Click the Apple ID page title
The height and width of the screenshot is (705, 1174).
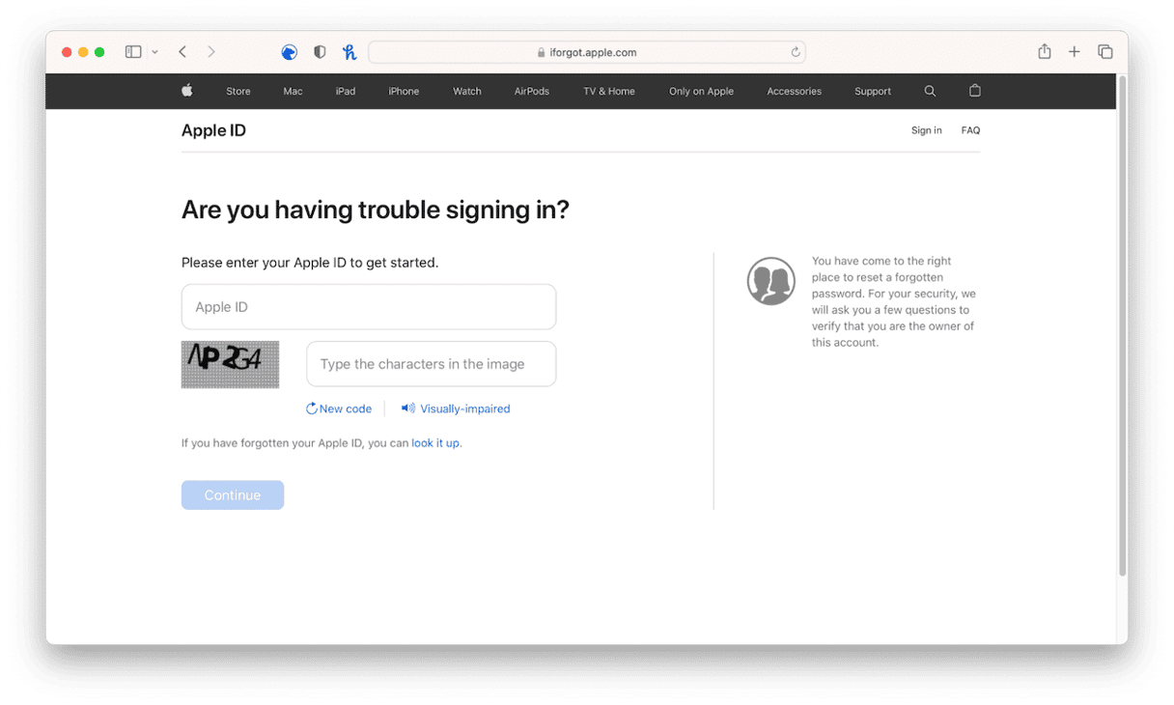click(x=213, y=130)
